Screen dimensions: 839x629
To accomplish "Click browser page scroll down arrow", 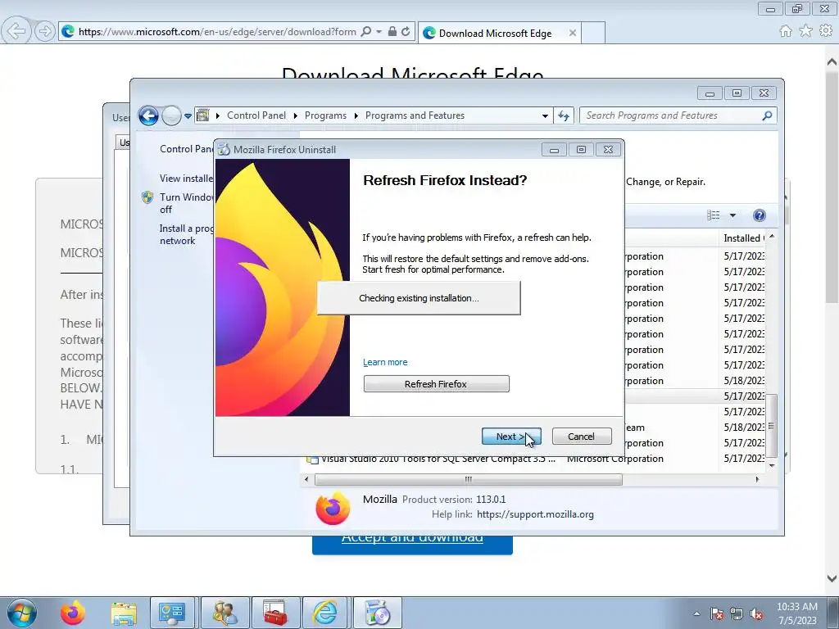I will click(832, 579).
